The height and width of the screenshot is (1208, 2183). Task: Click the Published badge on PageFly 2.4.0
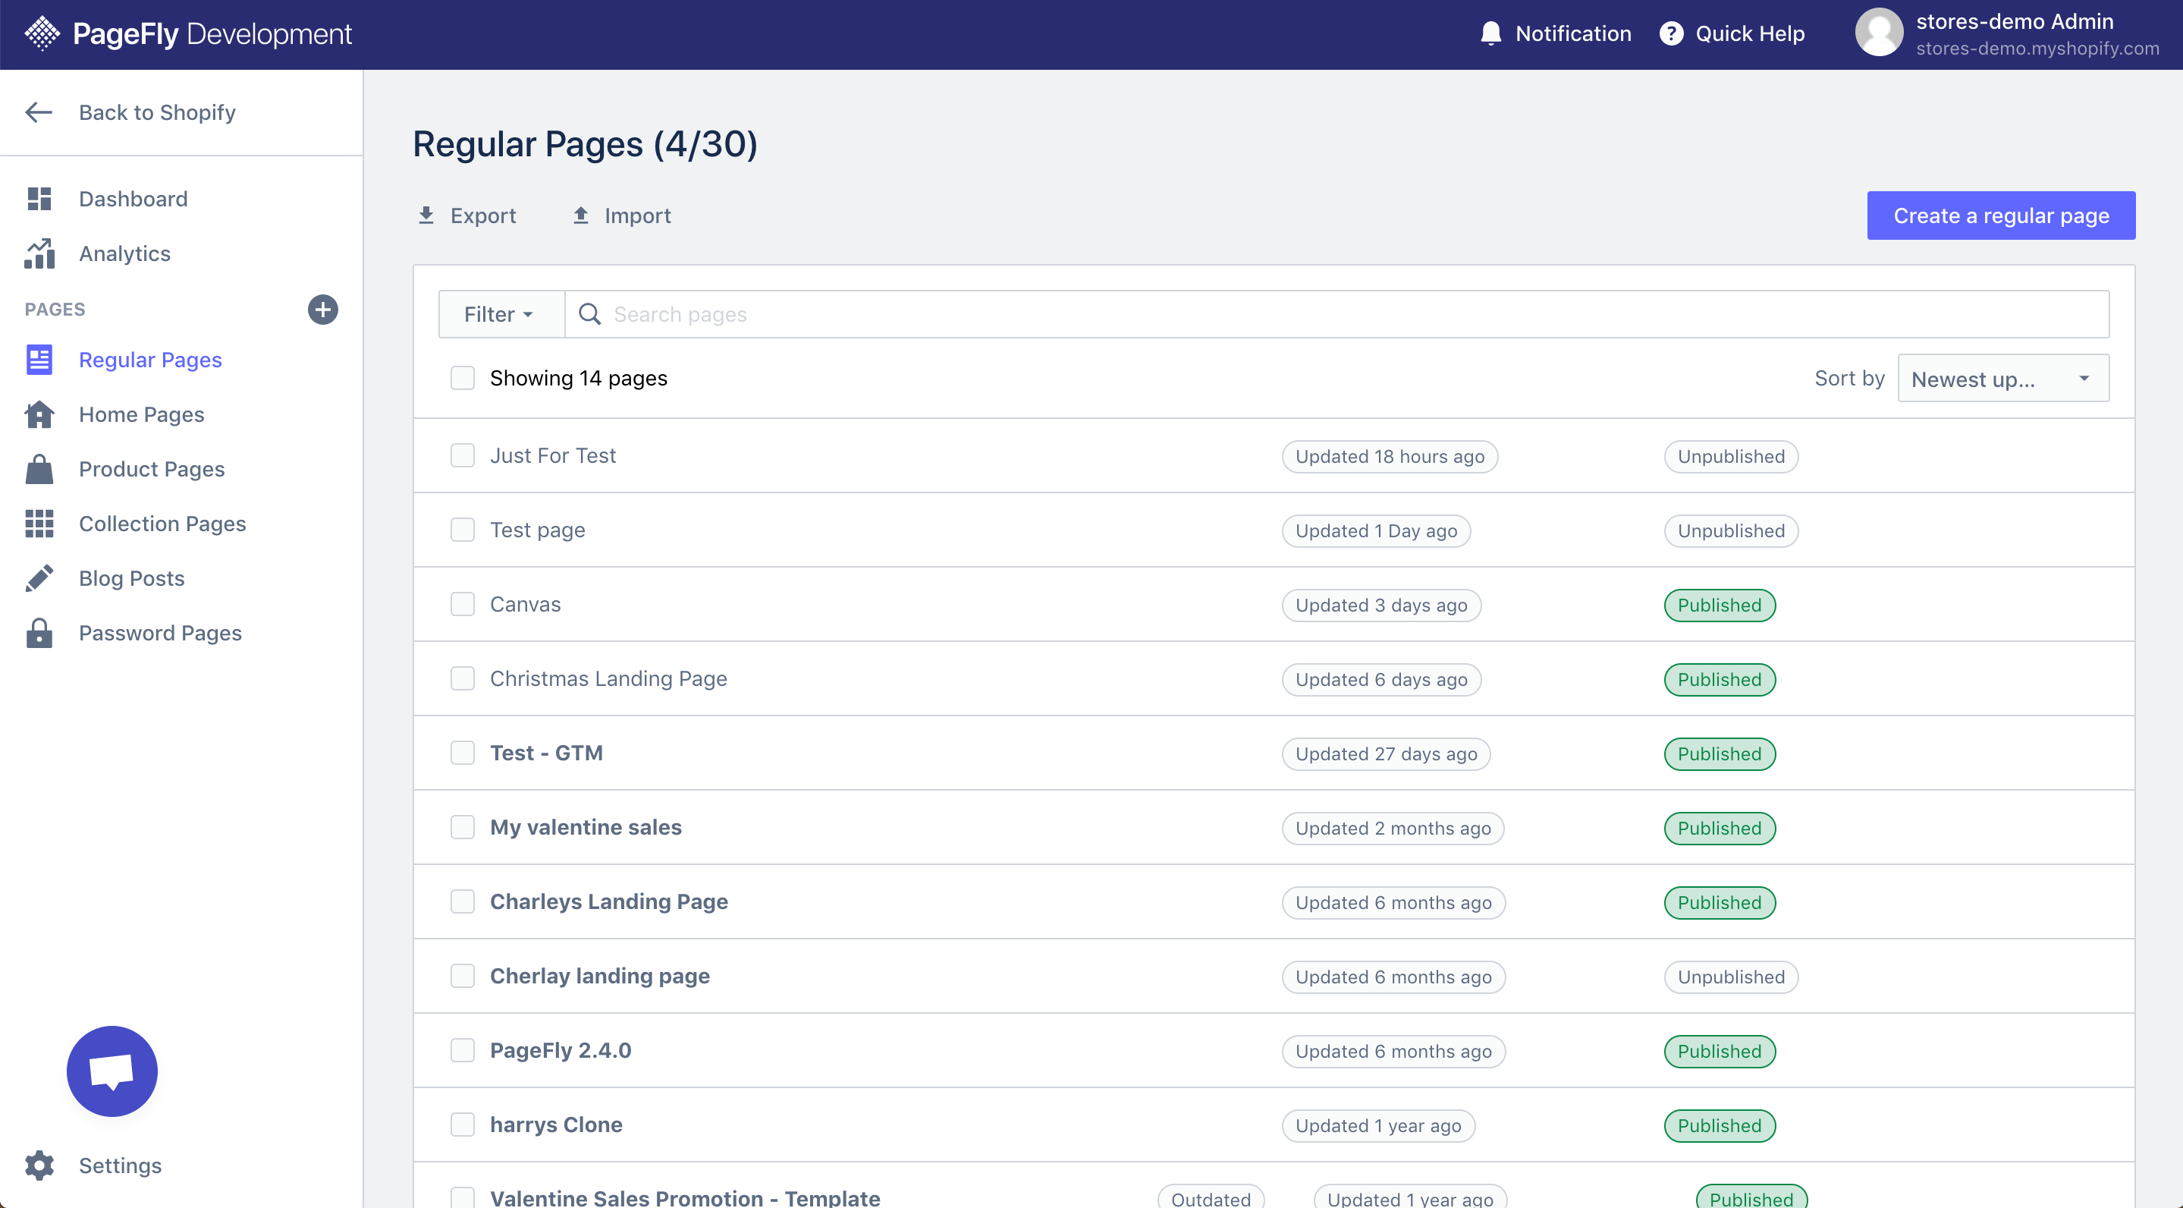[1720, 1051]
